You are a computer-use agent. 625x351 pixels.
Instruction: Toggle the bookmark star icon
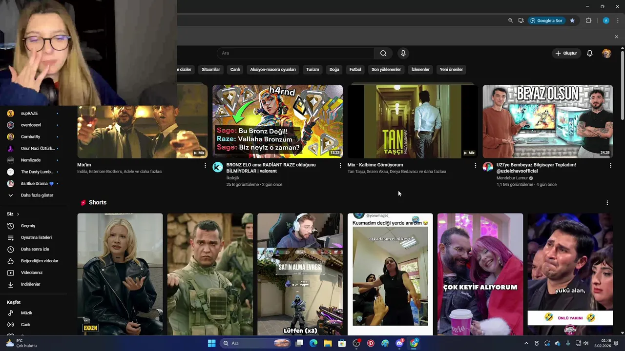click(572, 20)
